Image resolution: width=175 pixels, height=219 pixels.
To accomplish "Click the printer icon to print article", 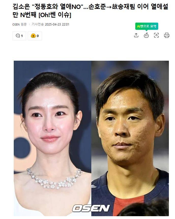I will click(167, 35).
